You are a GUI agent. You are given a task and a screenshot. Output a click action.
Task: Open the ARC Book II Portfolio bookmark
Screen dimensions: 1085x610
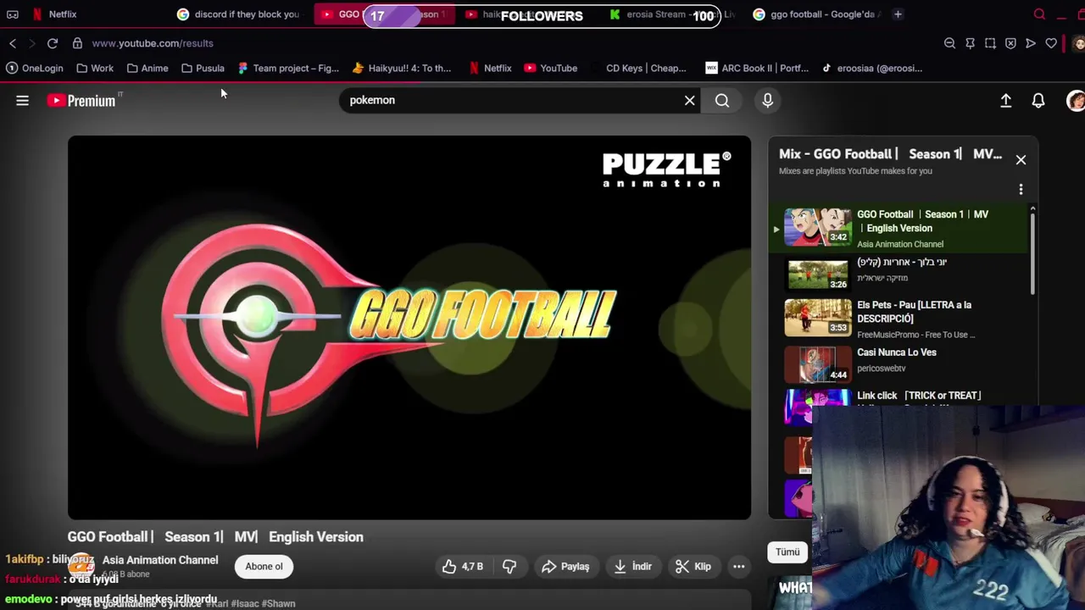pyautogui.click(x=757, y=69)
